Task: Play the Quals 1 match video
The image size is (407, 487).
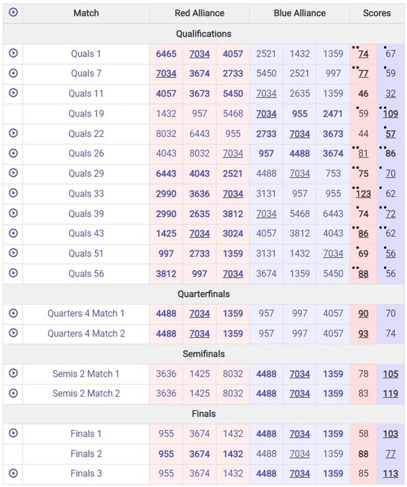Action: [x=13, y=54]
